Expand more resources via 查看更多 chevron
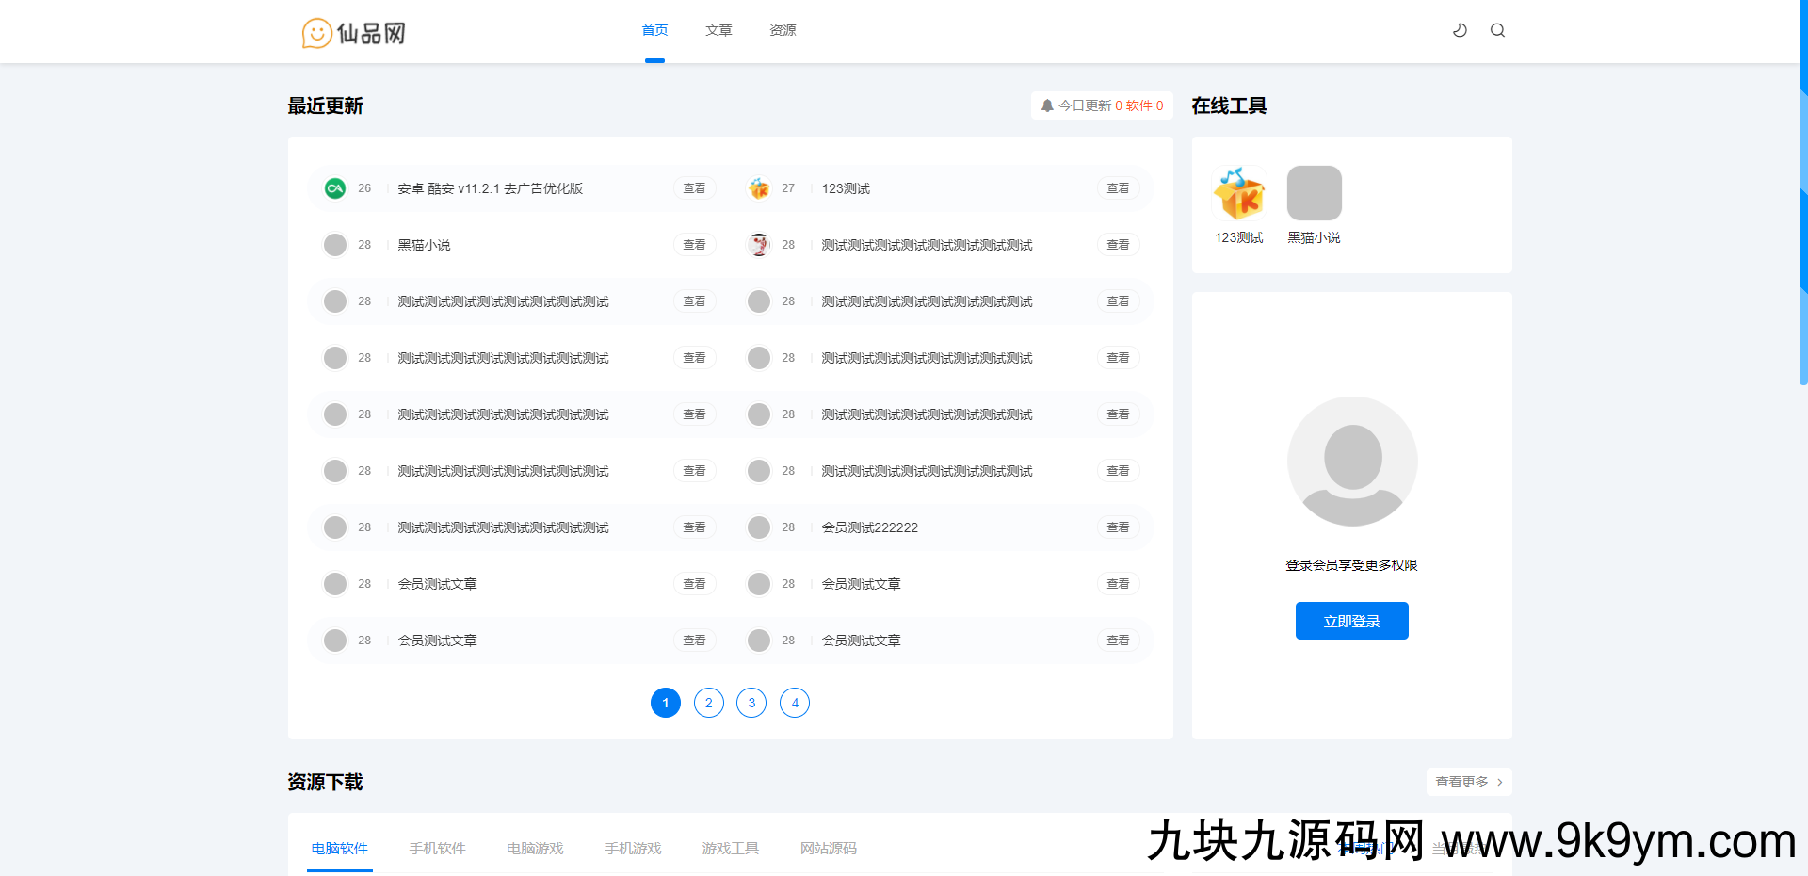The width and height of the screenshot is (1808, 876). pyautogui.click(x=1468, y=782)
